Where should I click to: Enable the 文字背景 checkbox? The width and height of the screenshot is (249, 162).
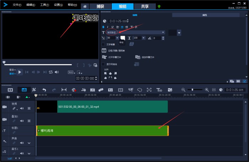point(103,44)
